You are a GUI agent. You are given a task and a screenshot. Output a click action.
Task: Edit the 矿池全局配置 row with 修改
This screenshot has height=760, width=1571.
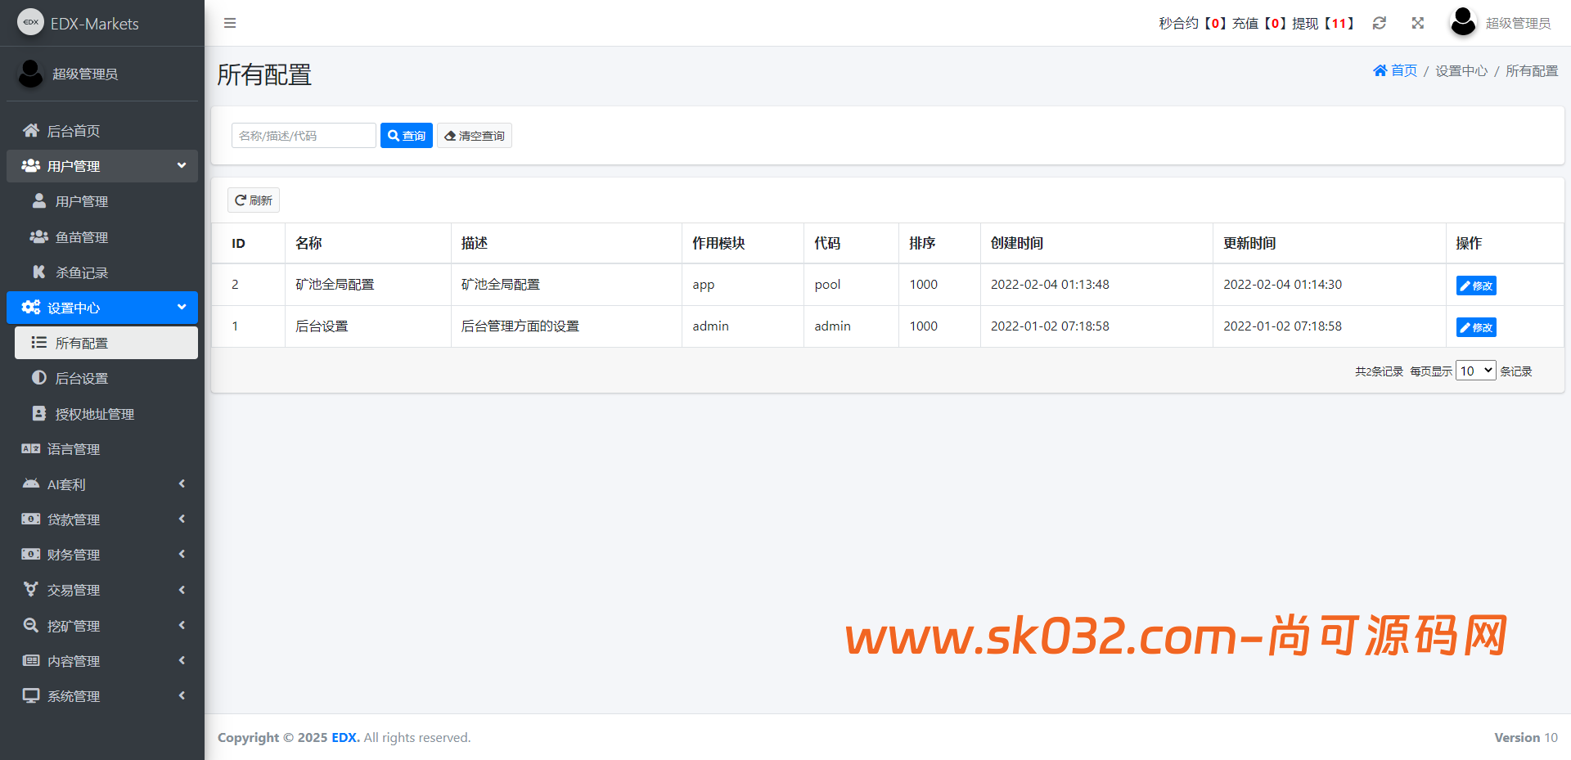click(1476, 286)
